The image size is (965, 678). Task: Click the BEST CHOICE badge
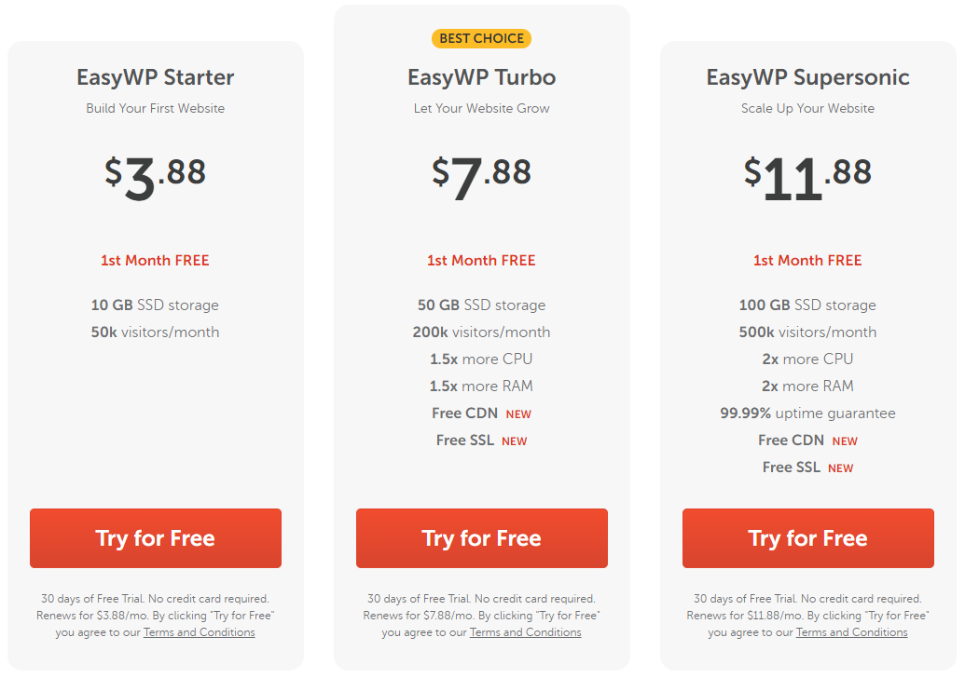pyautogui.click(x=482, y=38)
